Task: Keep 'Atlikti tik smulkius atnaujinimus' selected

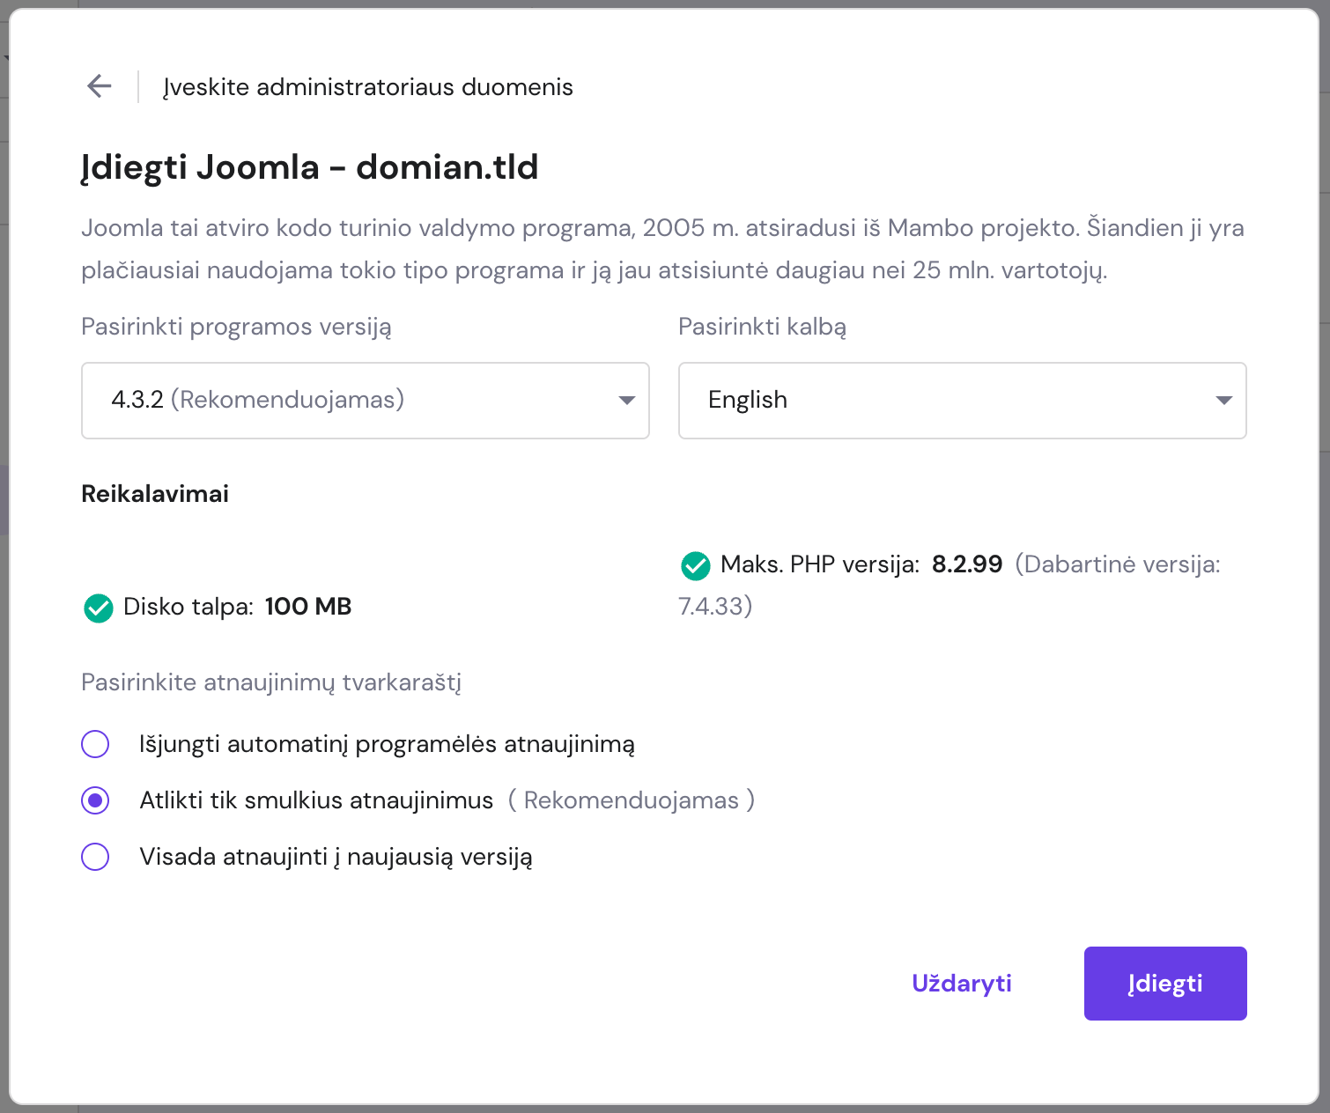Action: coord(95,800)
